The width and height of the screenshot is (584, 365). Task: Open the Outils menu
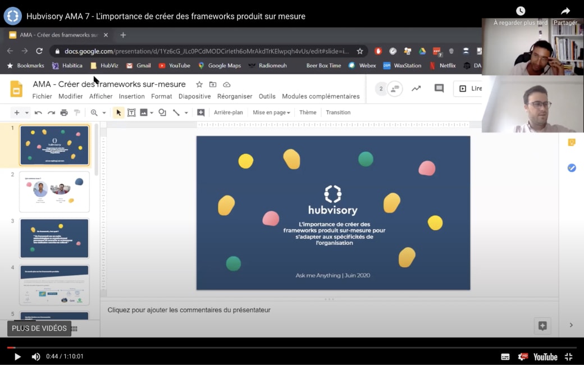pyautogui.click(x=267, y=96)
